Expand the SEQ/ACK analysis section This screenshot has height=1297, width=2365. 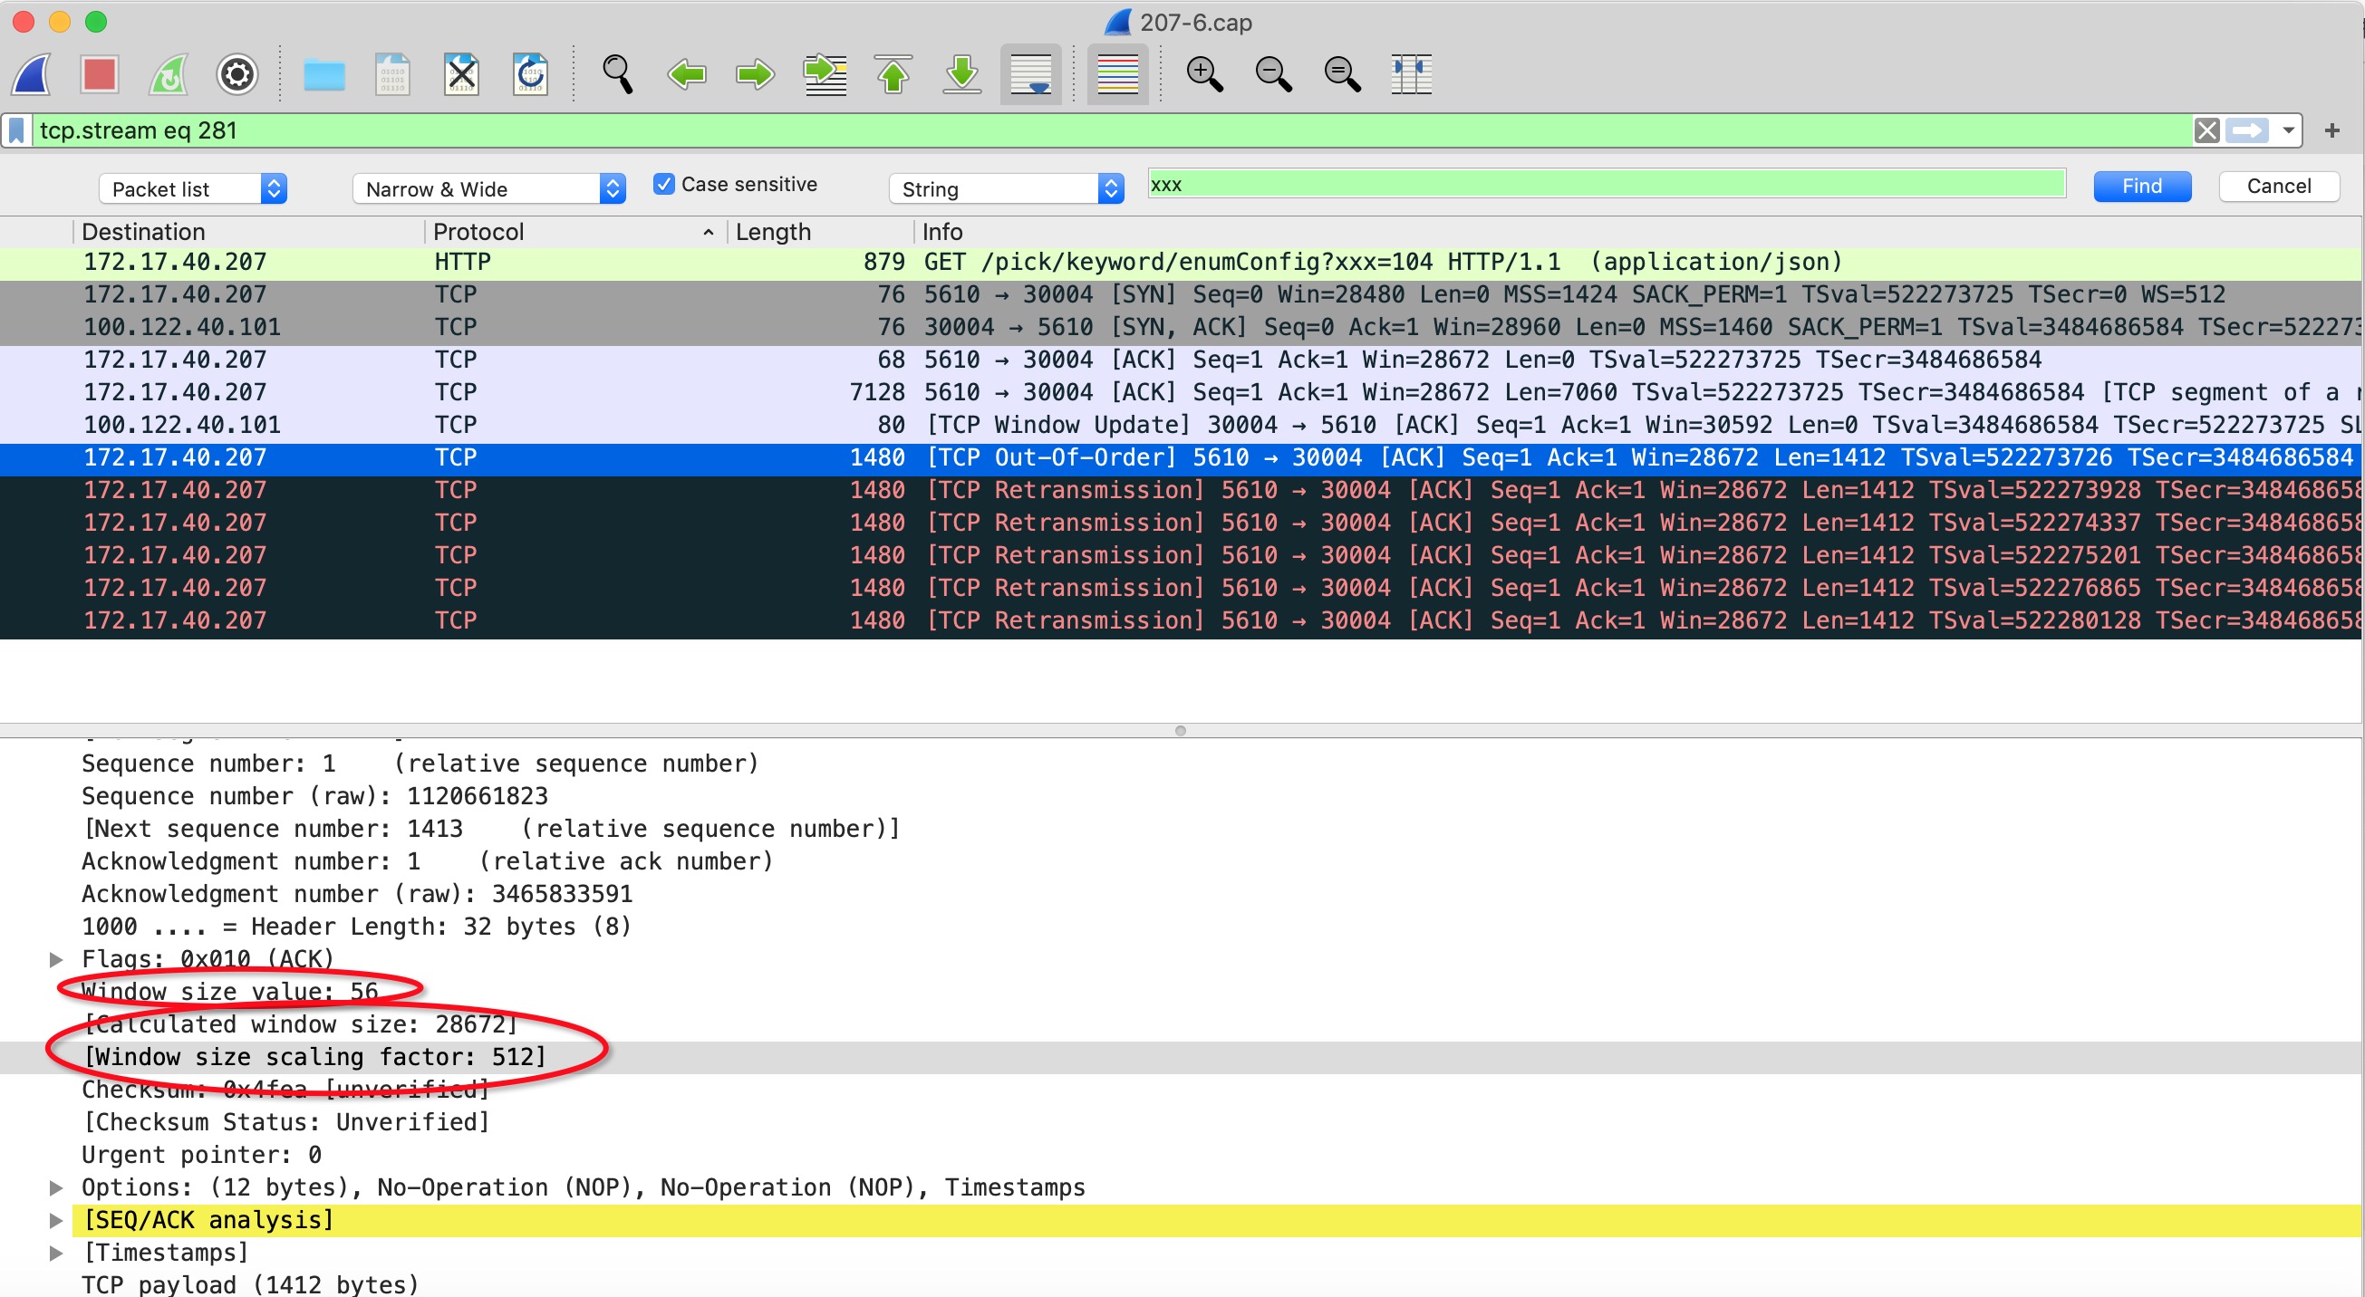point(56,1220)
